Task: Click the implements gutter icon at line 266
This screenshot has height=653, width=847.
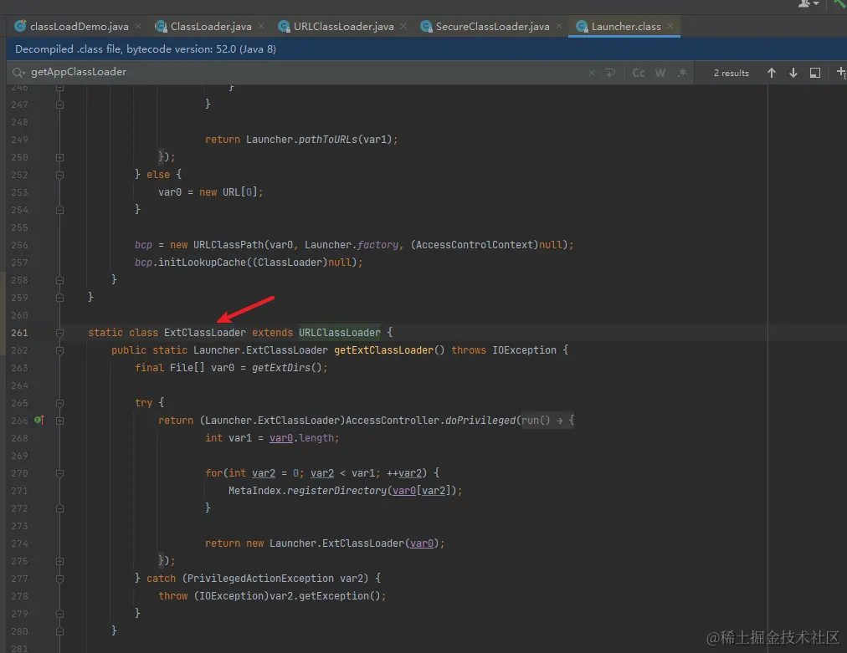Action: click(x=38, y=420)
